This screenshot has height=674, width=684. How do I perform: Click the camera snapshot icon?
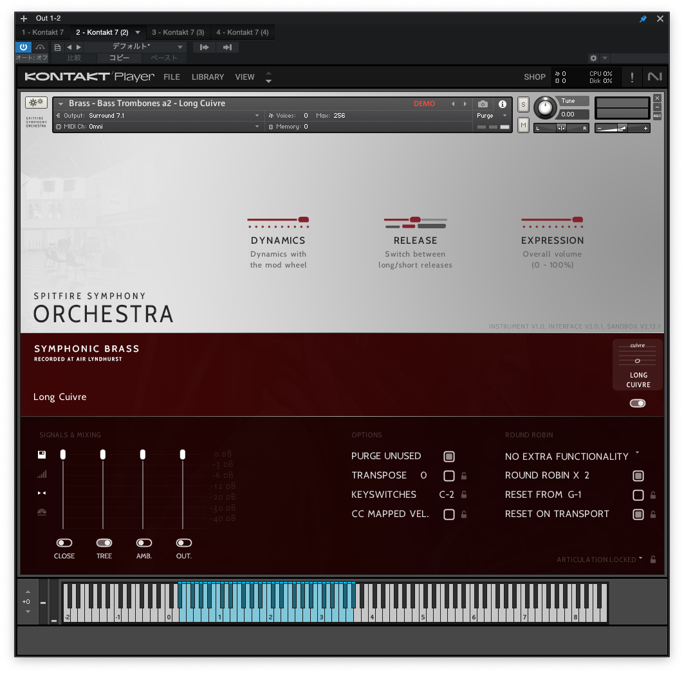click(483, 104)
